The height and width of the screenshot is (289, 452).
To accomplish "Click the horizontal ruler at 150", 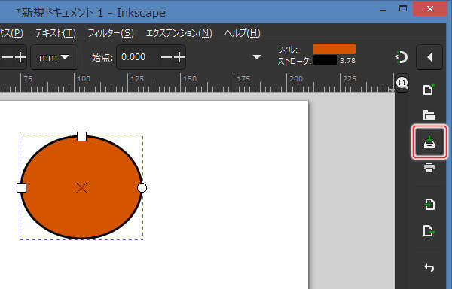I will 189,78.
